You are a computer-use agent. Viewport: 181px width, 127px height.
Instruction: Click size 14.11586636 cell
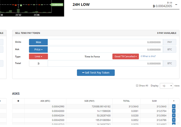104,111
